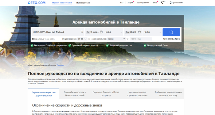
Task: Select Требования к водительским правам tab
Action: (x=168, y=94)
